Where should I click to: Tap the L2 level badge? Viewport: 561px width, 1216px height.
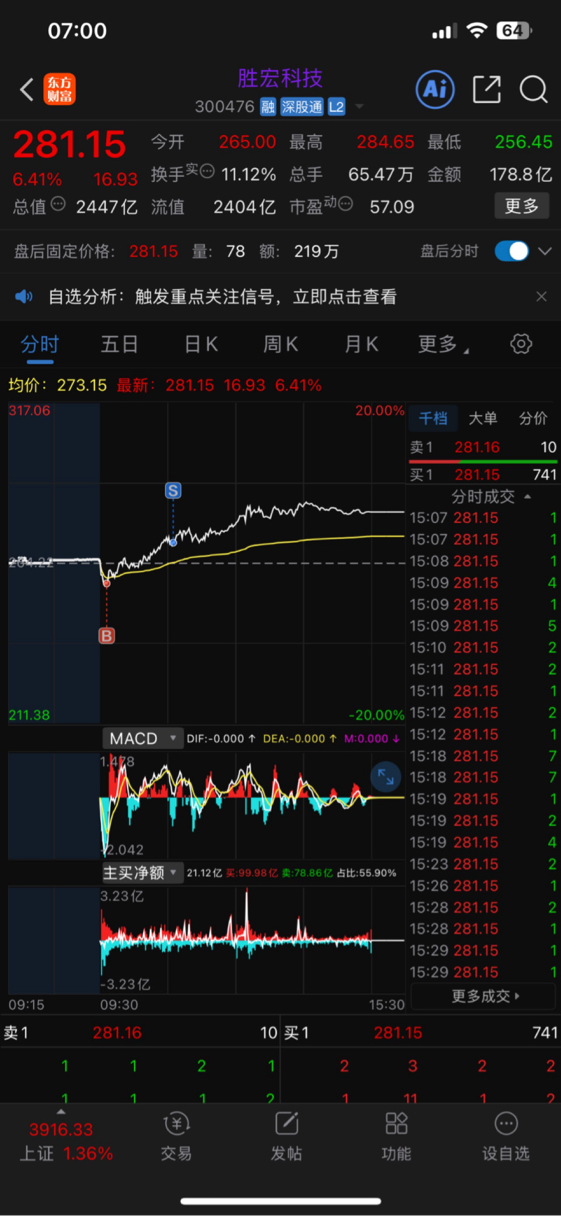coord(336,107)
